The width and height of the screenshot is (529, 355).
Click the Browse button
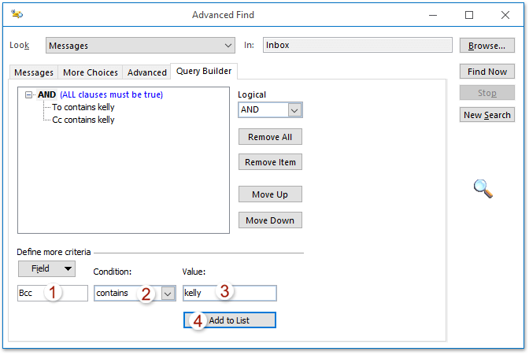point(486,46)
